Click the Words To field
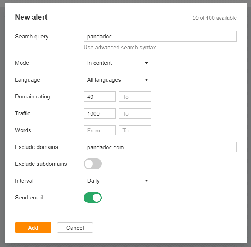The image size is (251, 247). 135,130
